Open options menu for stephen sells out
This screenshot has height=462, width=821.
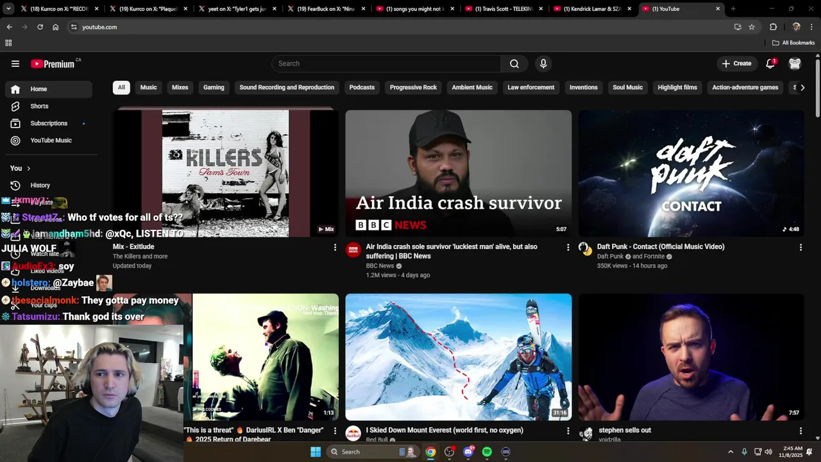pyautogui.click(x=800, y=431)
